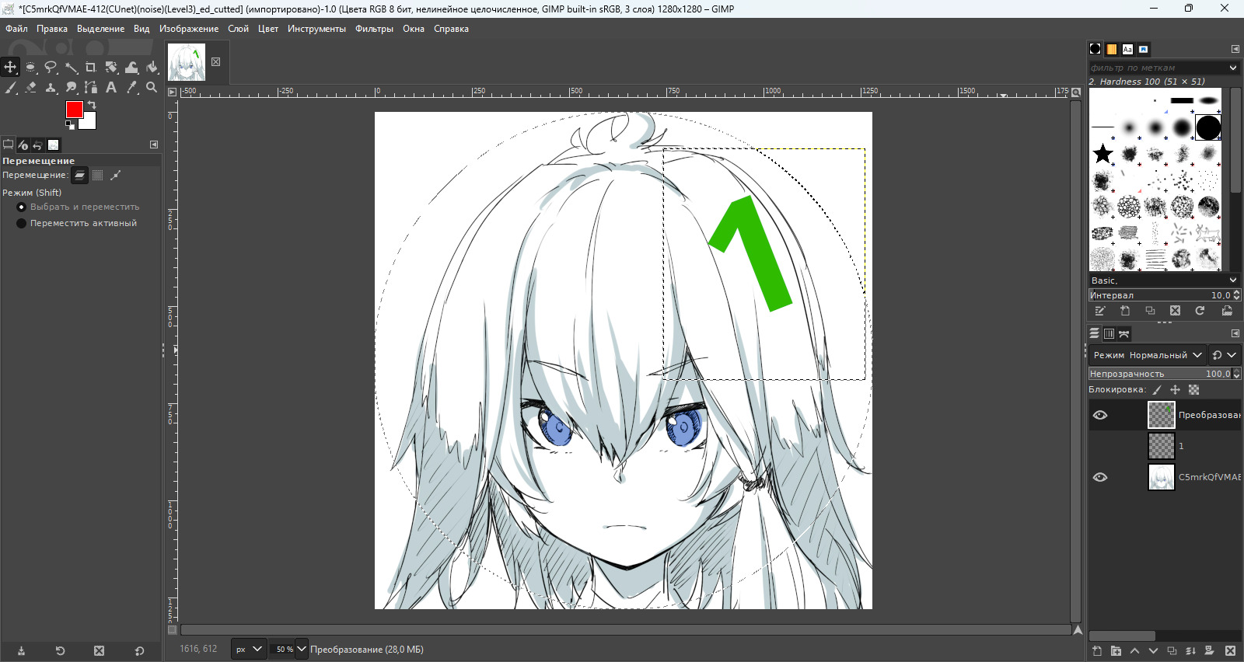Select the Free Select lasso tool
The image size is (1244, 662).
(51, 68)
